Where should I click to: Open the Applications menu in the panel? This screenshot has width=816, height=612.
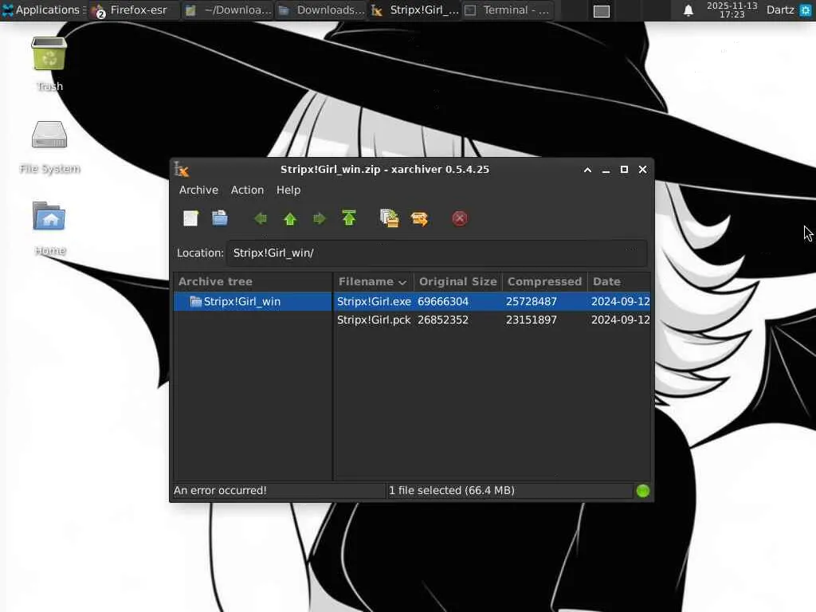point(44,10)
